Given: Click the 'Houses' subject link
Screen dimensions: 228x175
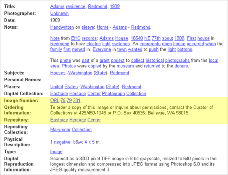Looking at the screenshot, I should point(58,73).
